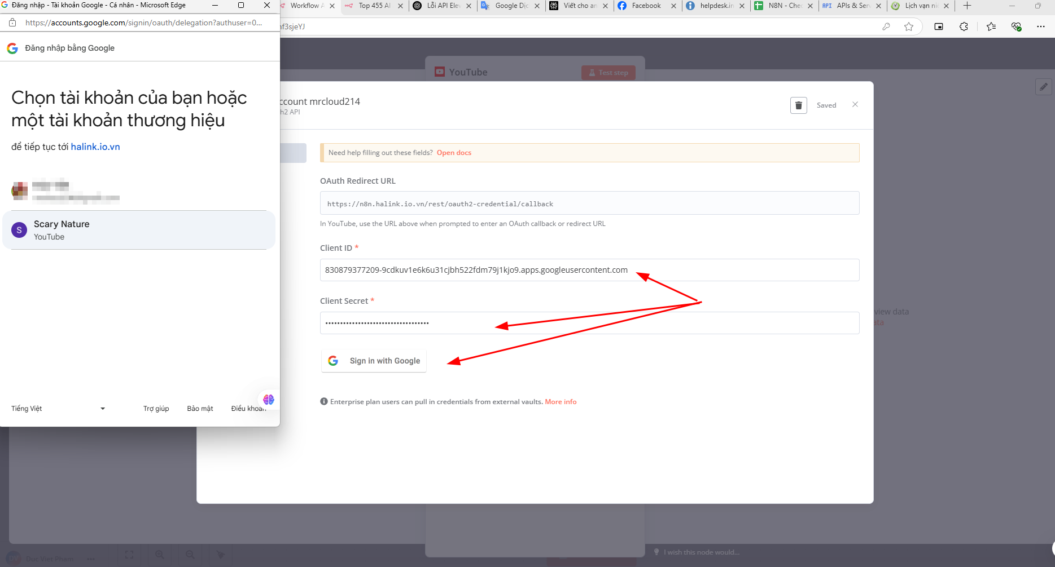This screenshot has height=567, width=1055.
Task: Close the Top 455 AI tab
Action: [x=400, y=6]
